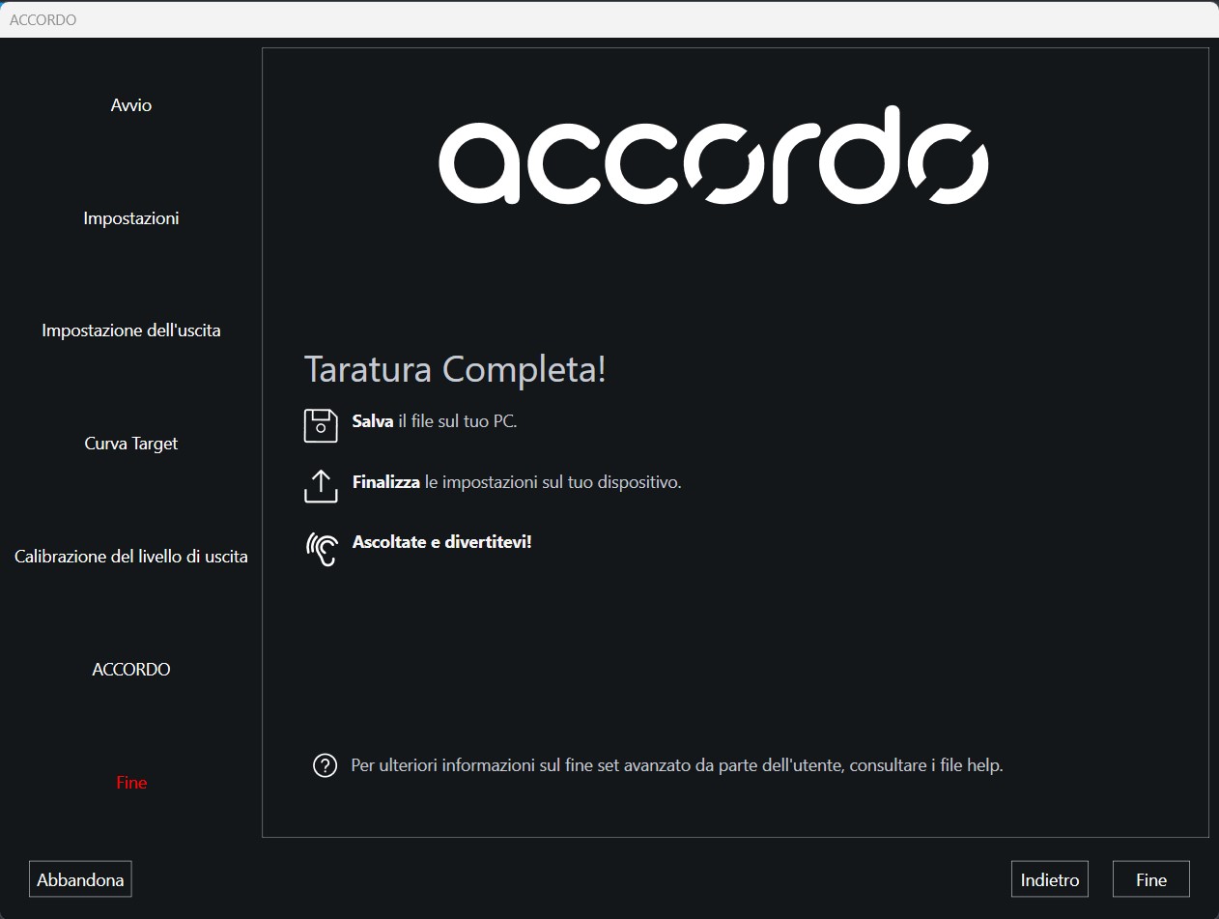Click the 'Per ulteriori informazioni' help text
Screen dimensions: 1219x919
click(x=677, y=765)
